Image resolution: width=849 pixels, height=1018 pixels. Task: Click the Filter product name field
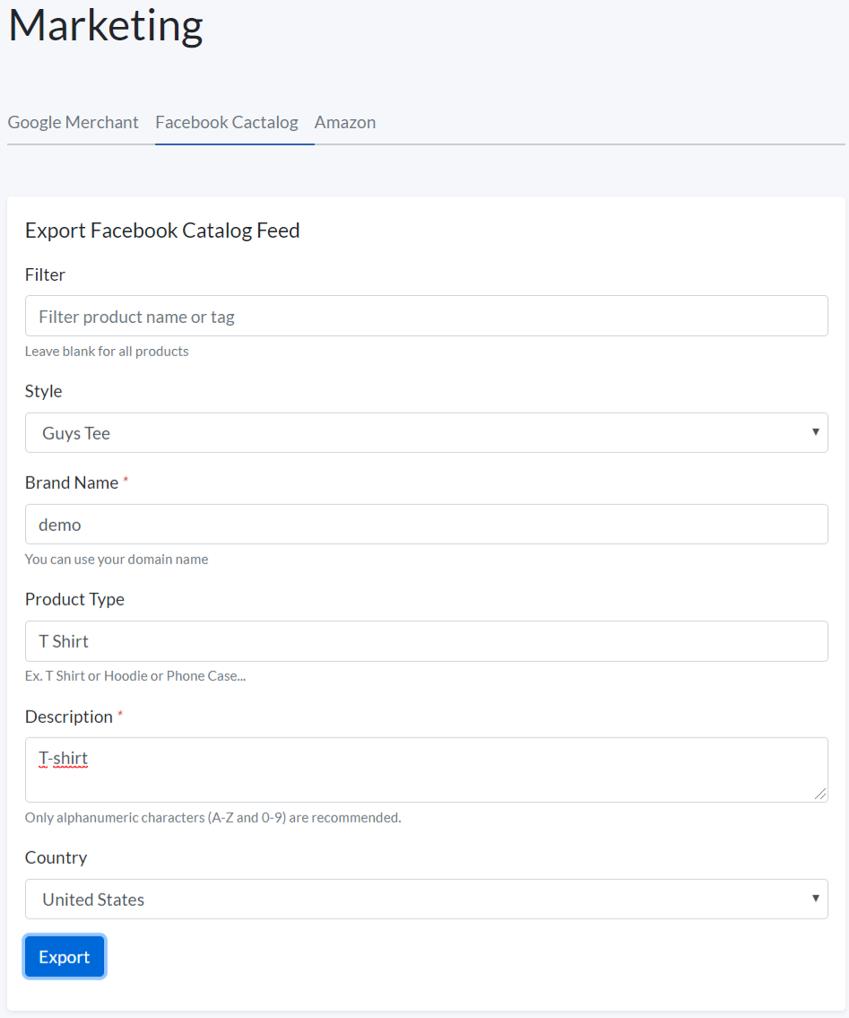click(426, 317)
